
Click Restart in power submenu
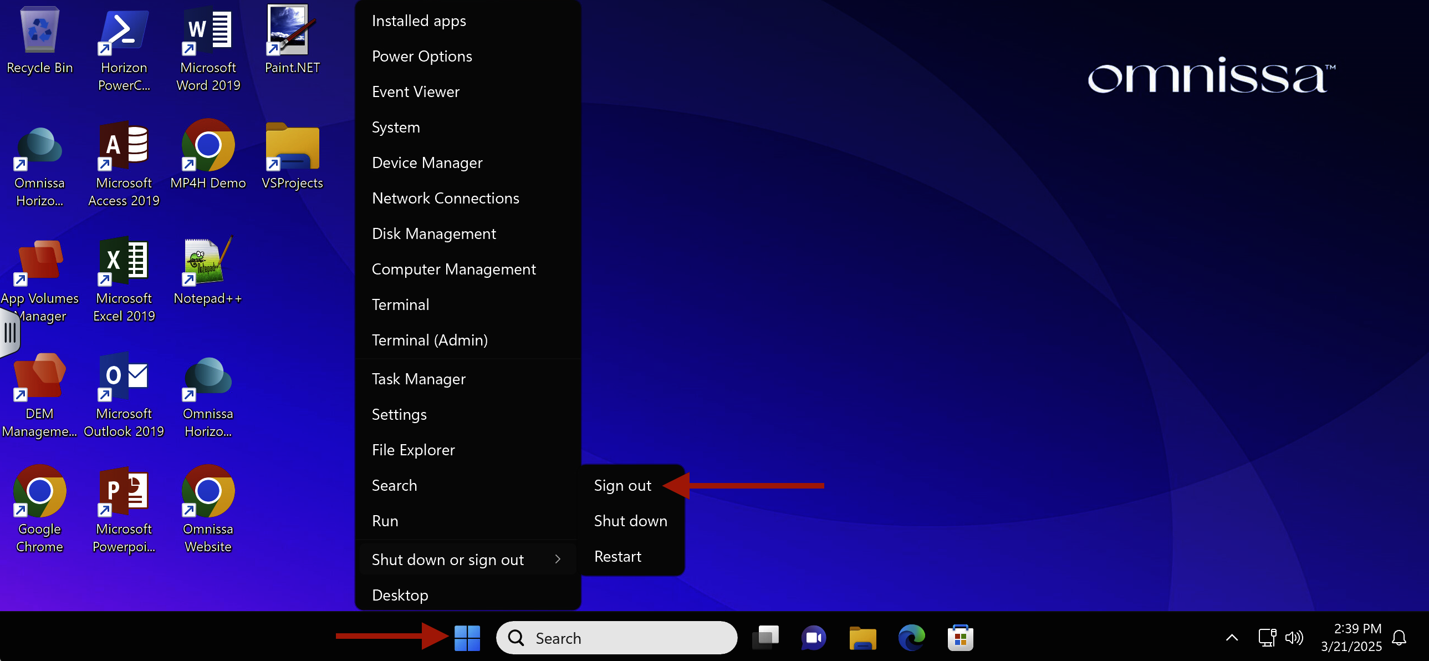[x=617, y=556]
